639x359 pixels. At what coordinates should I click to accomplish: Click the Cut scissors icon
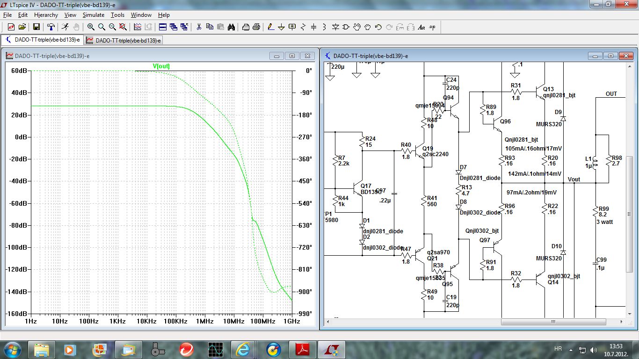pos(198,27)
